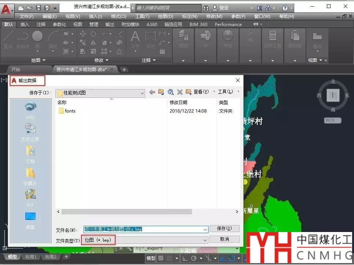This screenshot has width=354, height=265.
Task: Click the search the web icon
Action: coord(170,92)
